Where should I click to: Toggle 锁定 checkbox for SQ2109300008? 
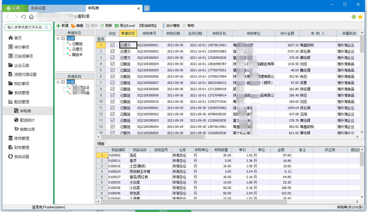[112, 89]
